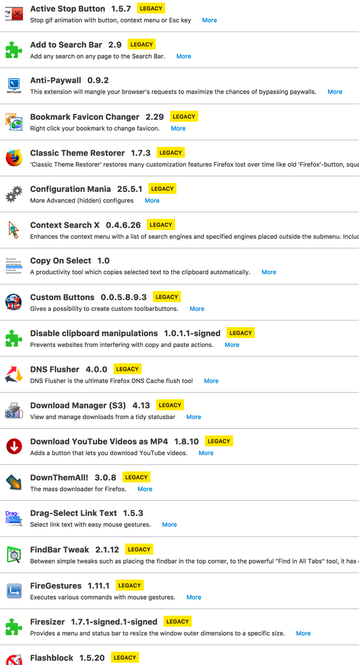Click the Download YouTube Videos red arrow icon
This screenshot has width=359, height=665.
(13, 447)
